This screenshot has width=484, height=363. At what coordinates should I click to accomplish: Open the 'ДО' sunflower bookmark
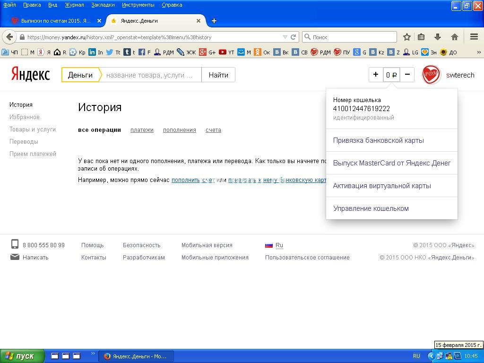[x=448, y=52]
